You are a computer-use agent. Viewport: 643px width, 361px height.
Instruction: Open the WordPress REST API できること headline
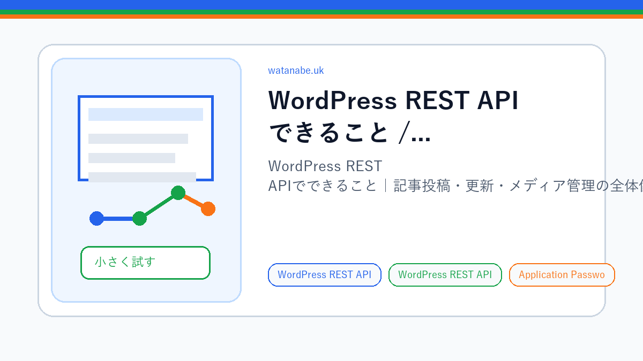tap(393, 117)
